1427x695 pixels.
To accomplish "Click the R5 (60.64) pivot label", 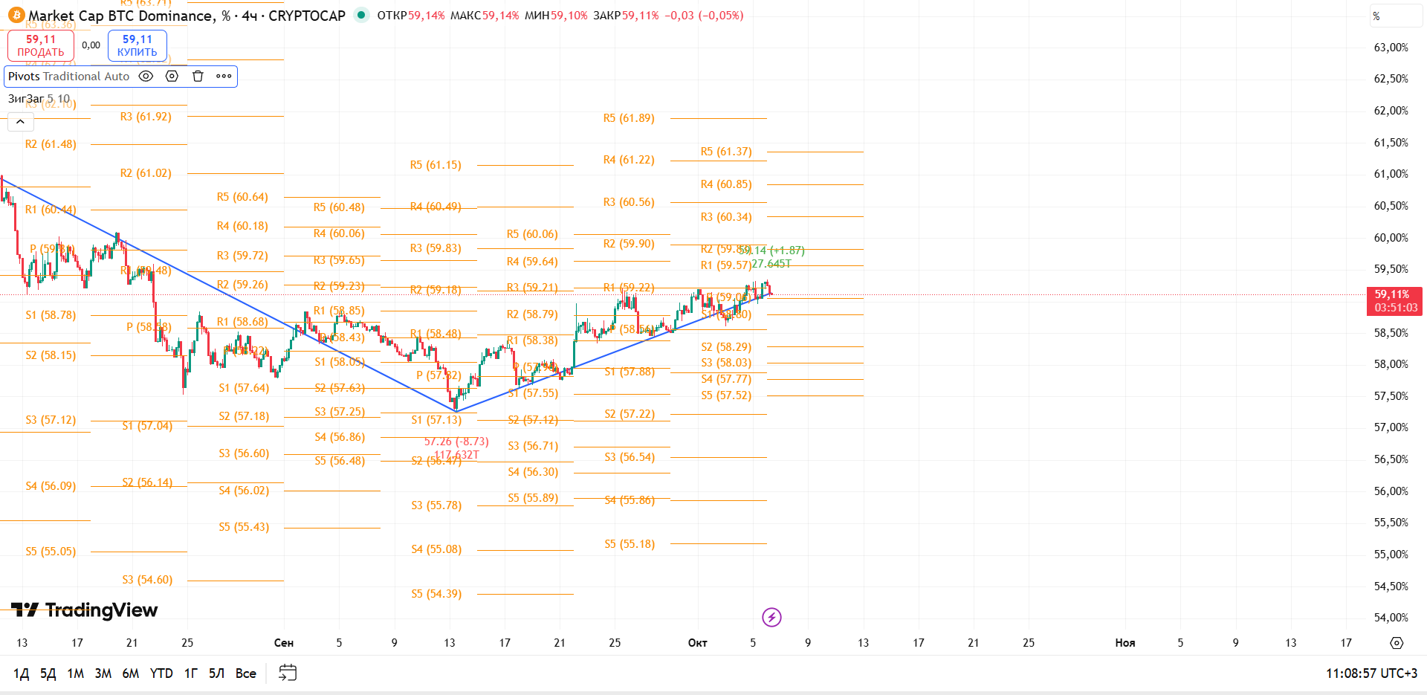I will point(242,197).
